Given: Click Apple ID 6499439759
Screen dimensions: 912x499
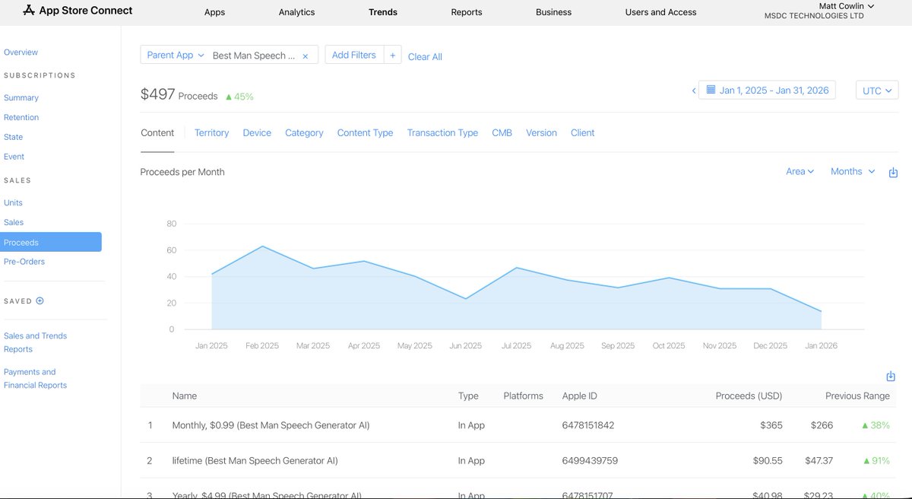Looking at the screenshot, I should coord(590,461).
